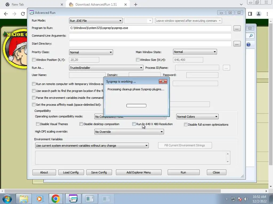Open Run Mode dropdown
The image size is (273, 204).
pyautogui.click(x=96, y=21)
